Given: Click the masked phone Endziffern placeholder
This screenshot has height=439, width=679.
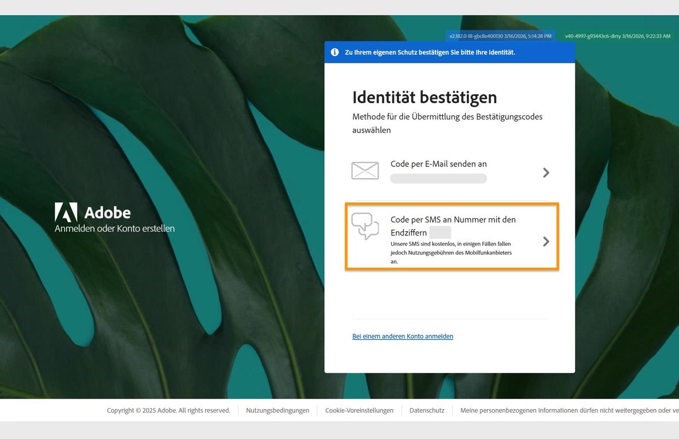Looking at the screenshot, I should (441, 233).
